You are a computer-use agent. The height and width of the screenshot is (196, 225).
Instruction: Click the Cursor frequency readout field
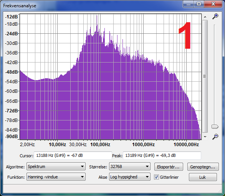click(x=73, y=155)
